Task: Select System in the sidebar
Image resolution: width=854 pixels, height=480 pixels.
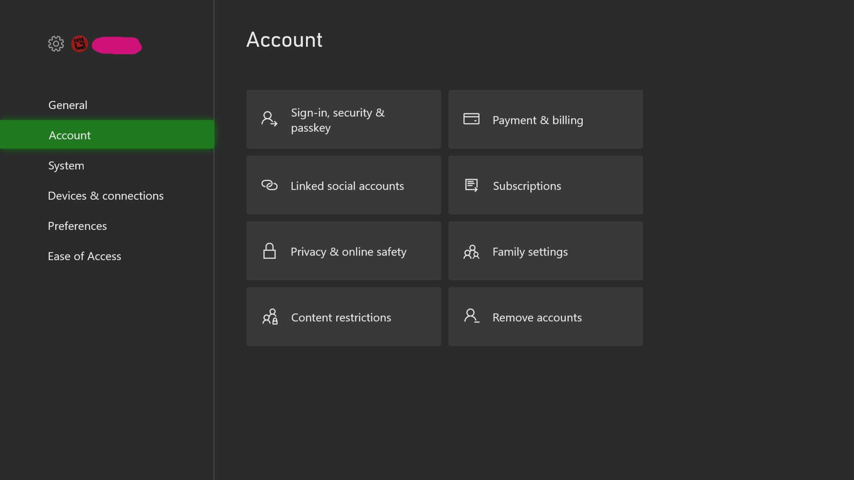Action: [x=66, y=165]
